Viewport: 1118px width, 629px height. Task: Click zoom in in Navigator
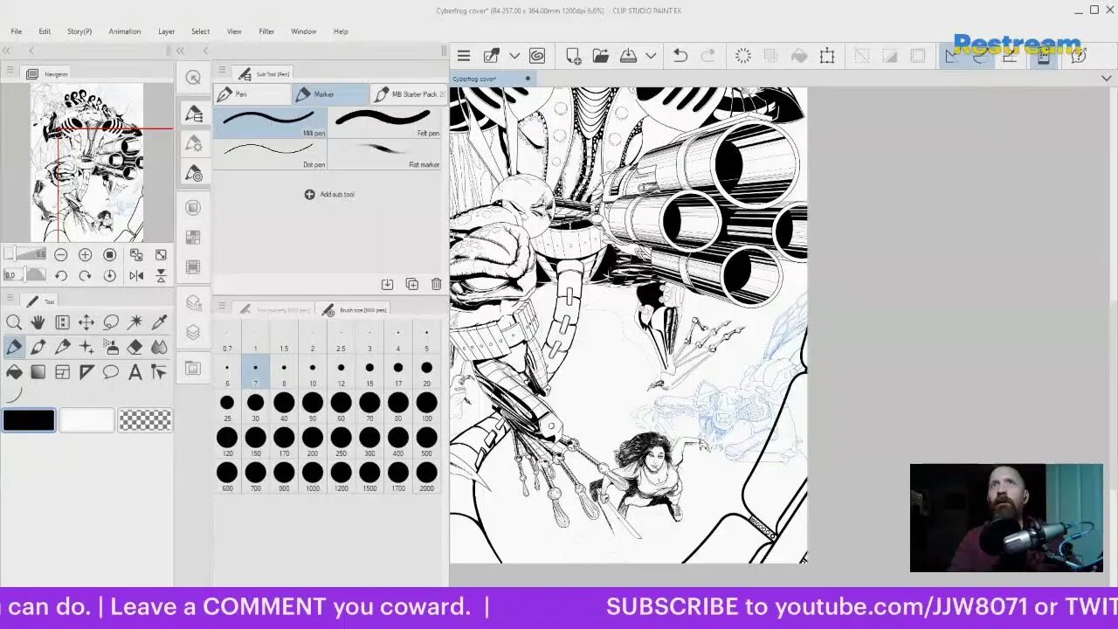click(x=85, y=255)
